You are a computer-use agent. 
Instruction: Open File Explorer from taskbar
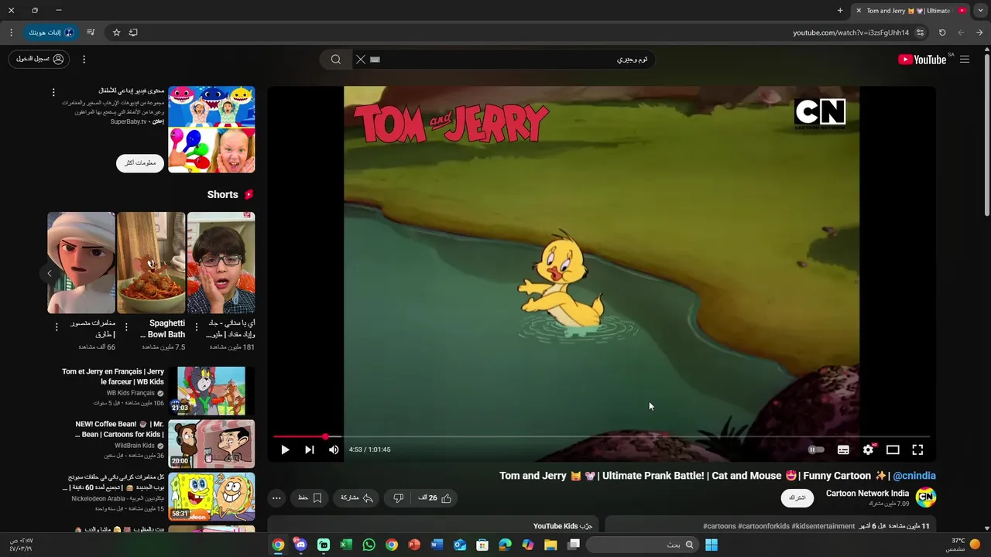coord(550,545)
